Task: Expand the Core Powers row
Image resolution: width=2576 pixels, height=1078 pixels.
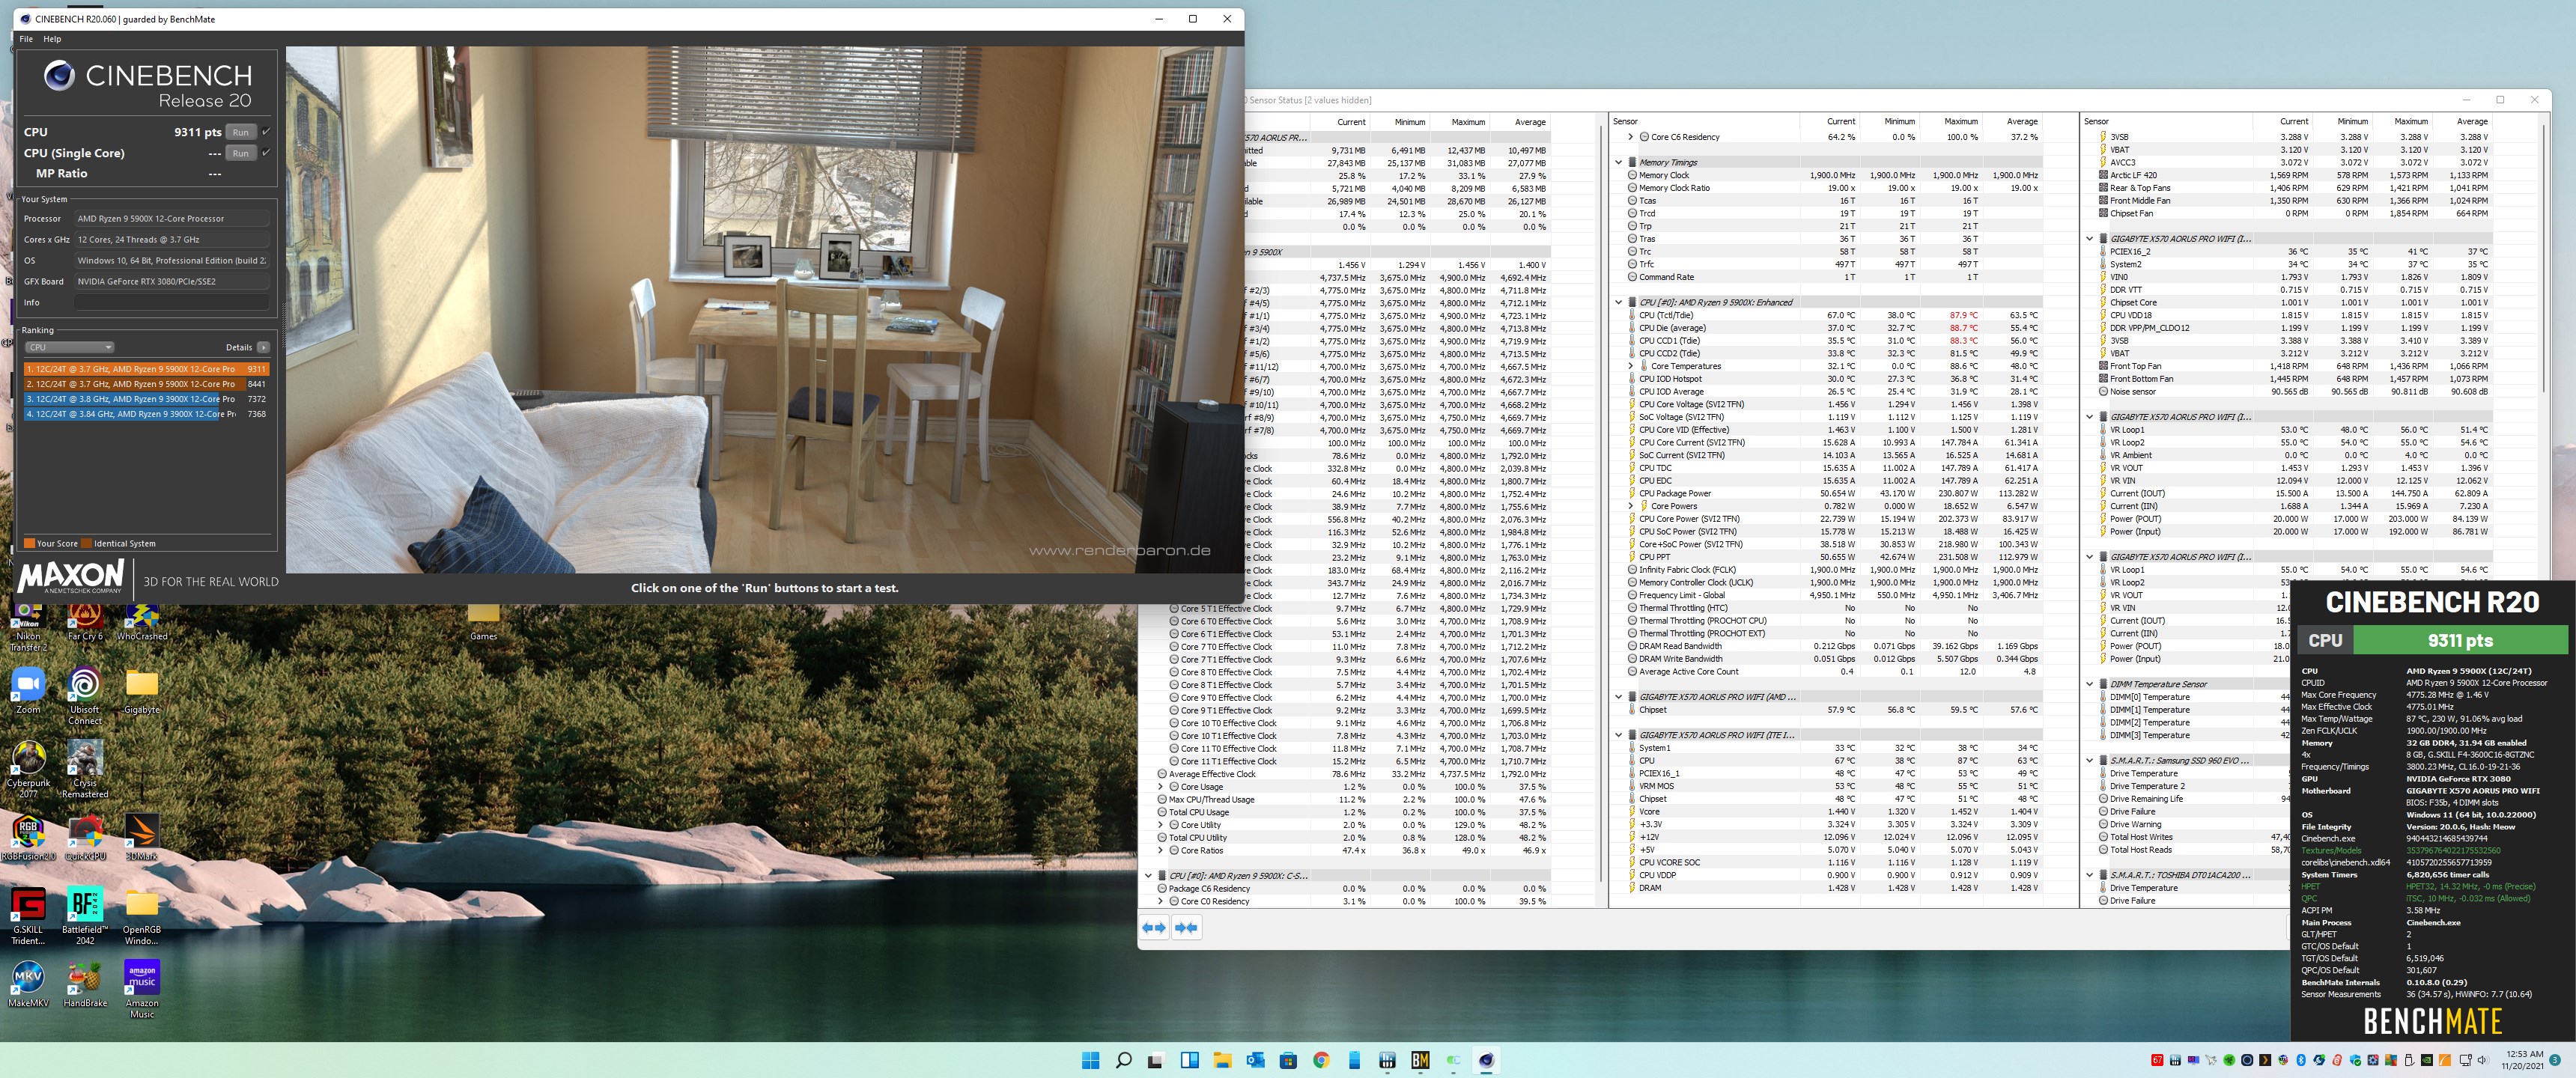Action: click(1631, 506)
